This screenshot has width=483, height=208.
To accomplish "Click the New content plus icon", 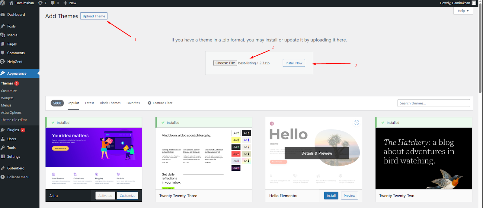I will click(65, 3).
